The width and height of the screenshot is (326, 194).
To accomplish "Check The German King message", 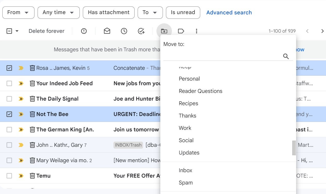I will click(x=9, y=130).
